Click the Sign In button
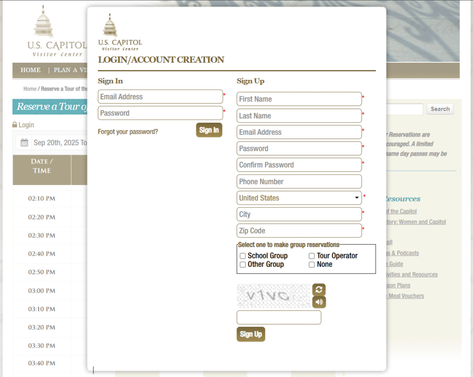Screen dimensions: 473x377 [x=209, y=130]
